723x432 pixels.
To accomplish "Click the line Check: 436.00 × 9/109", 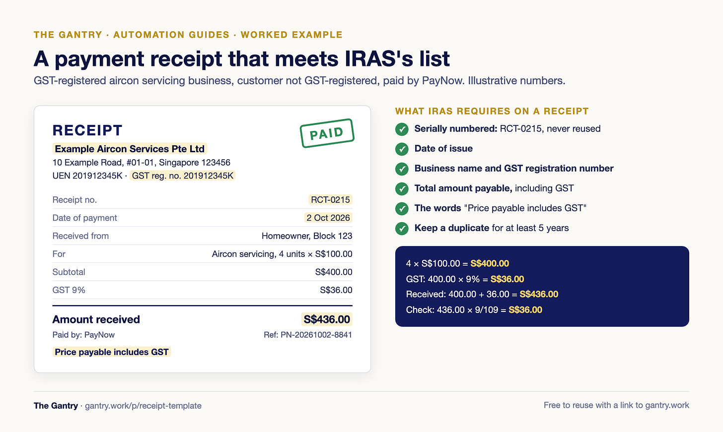I will [x=474, y=310].
